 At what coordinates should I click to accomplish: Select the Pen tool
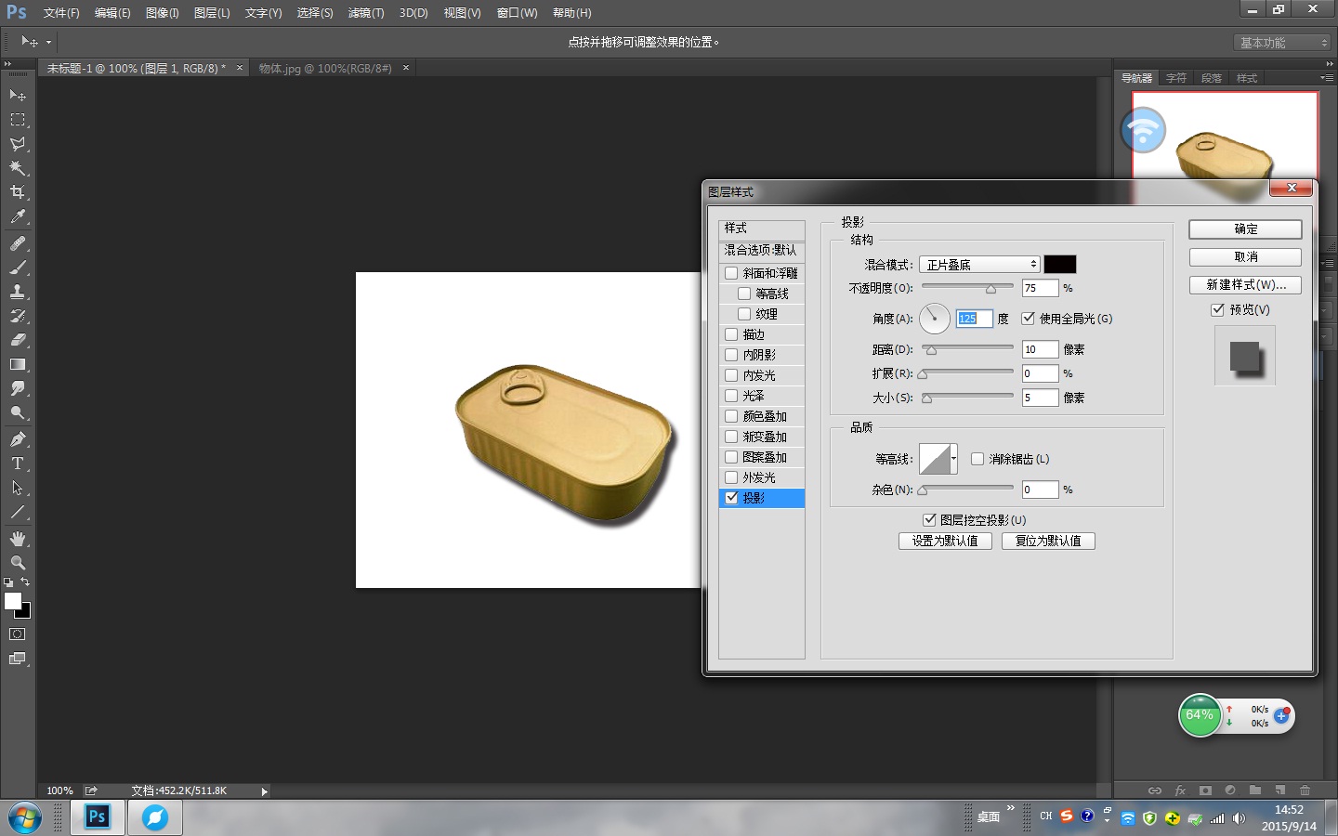(x=18, y=439)
